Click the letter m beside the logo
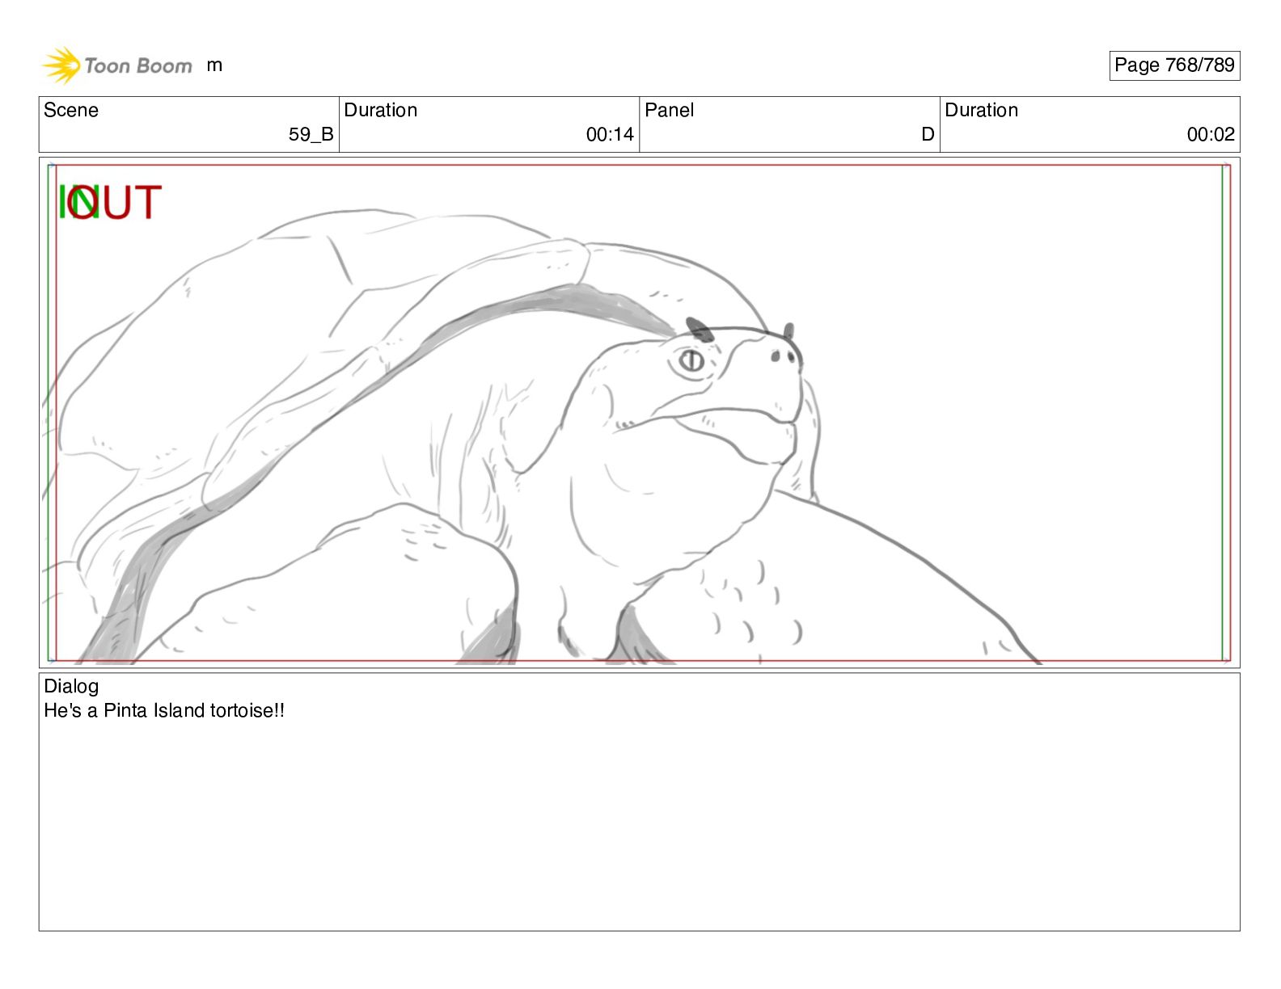Image resolution: width=1281 pixels, height=989 pixels. [214, 65]
